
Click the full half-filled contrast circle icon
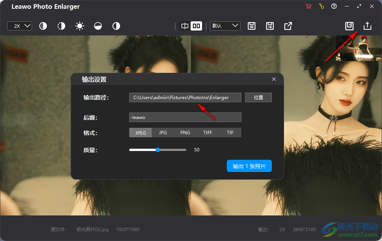click(x=116, y=26)
